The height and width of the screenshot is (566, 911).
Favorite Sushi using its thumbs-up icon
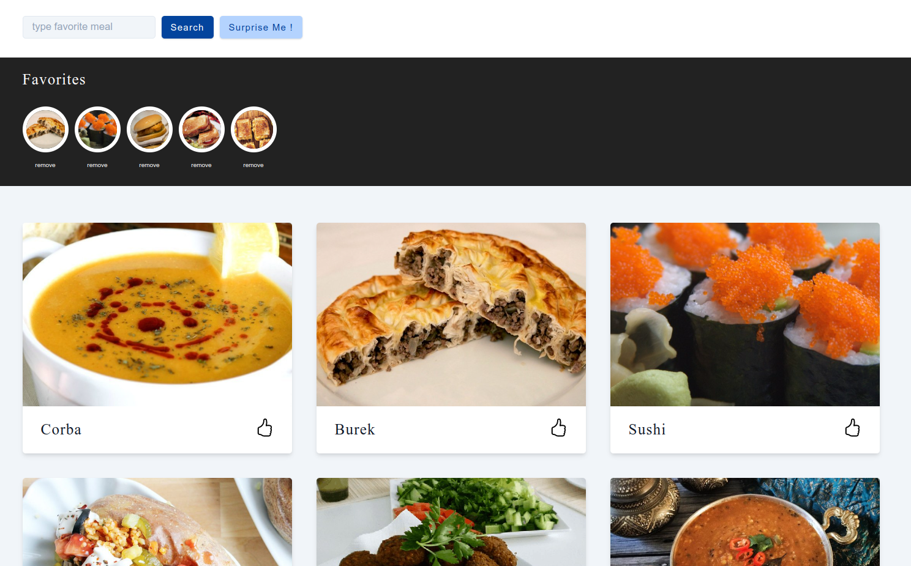click(852, 428)
